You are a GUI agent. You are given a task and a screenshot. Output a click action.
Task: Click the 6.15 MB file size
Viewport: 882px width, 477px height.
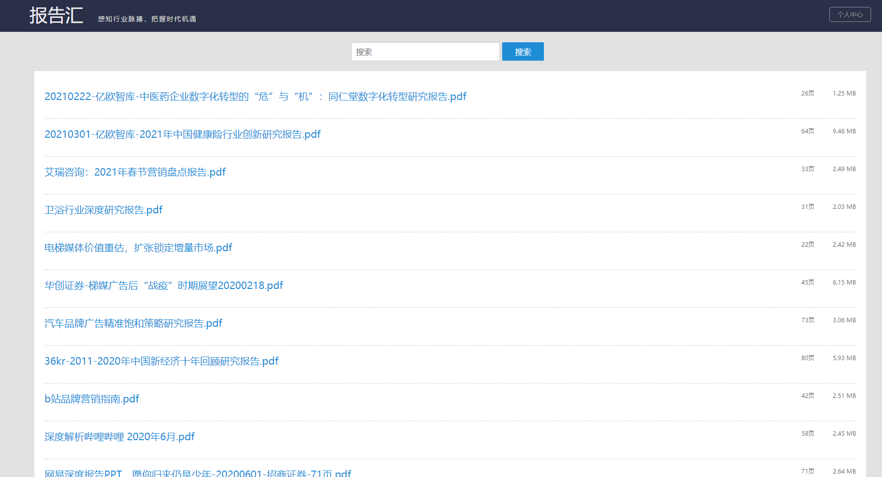844,283
